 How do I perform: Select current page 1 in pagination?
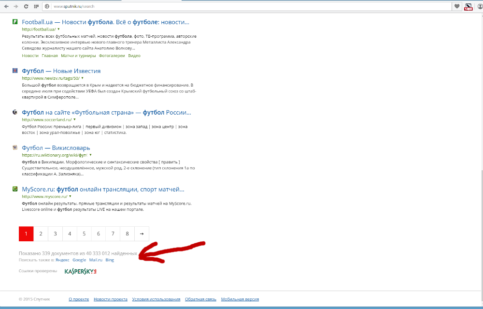coord(26,234)
